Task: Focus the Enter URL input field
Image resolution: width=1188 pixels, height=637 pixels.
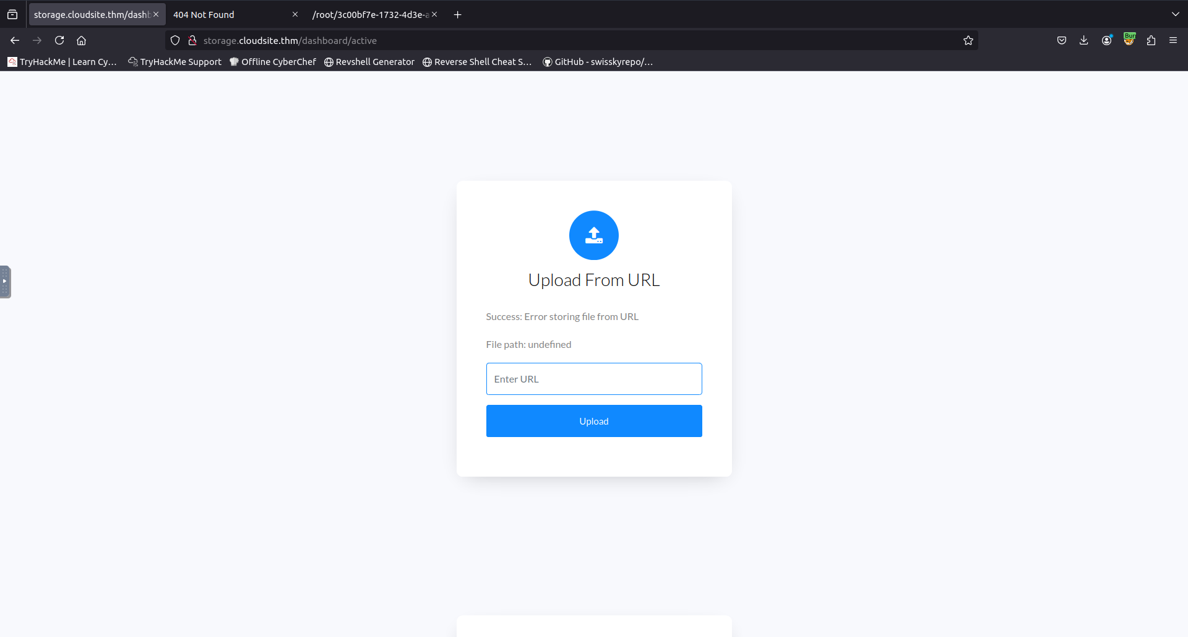Action: pyautogui.click(x=593, y=379)
